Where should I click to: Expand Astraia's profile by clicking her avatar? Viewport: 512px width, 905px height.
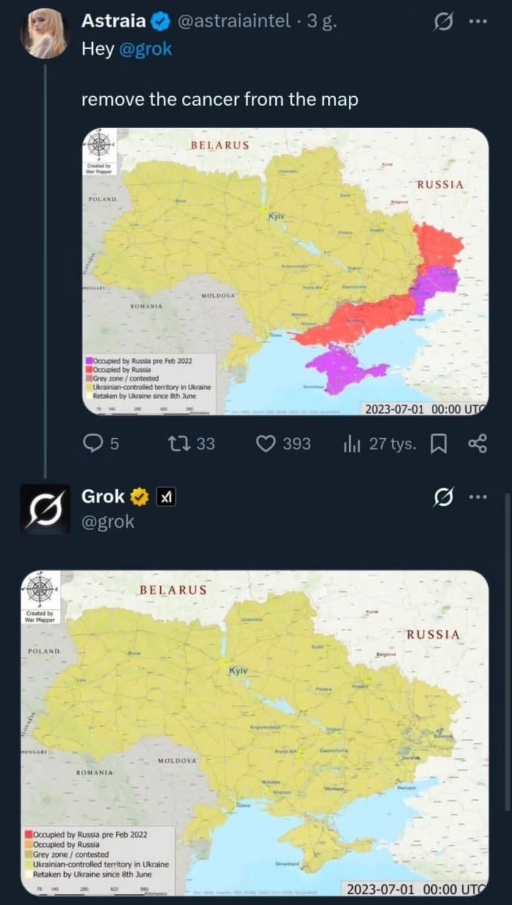(x=44, y=32)
